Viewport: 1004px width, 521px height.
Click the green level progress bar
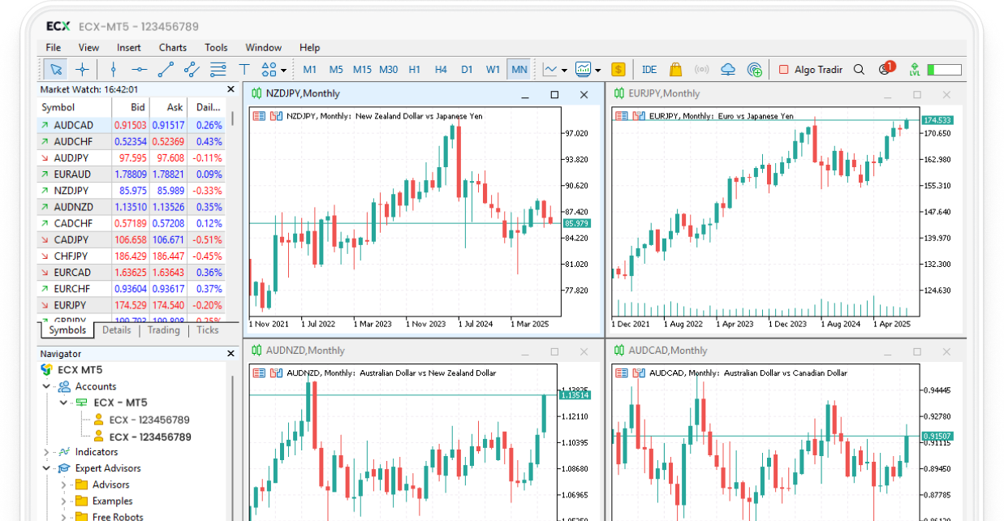(x=944, y=70)
